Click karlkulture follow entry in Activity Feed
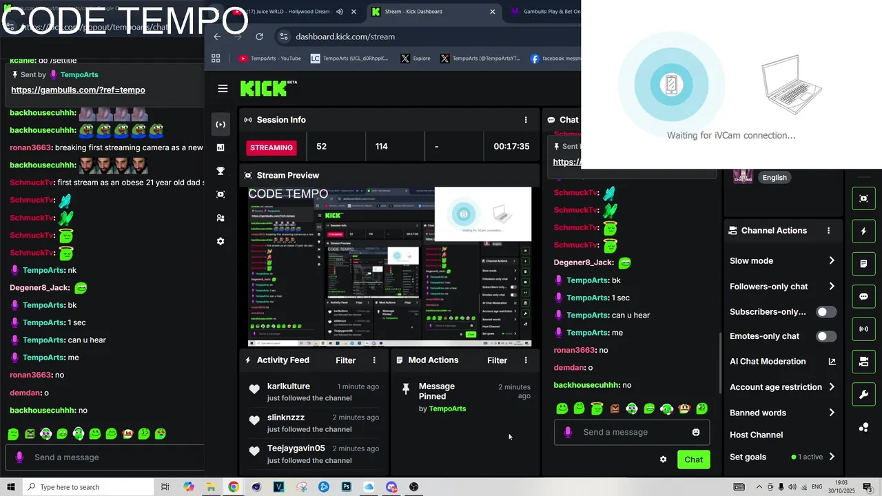Image resolution: width=882 pixels, height=496 pixels. point(314,392)
